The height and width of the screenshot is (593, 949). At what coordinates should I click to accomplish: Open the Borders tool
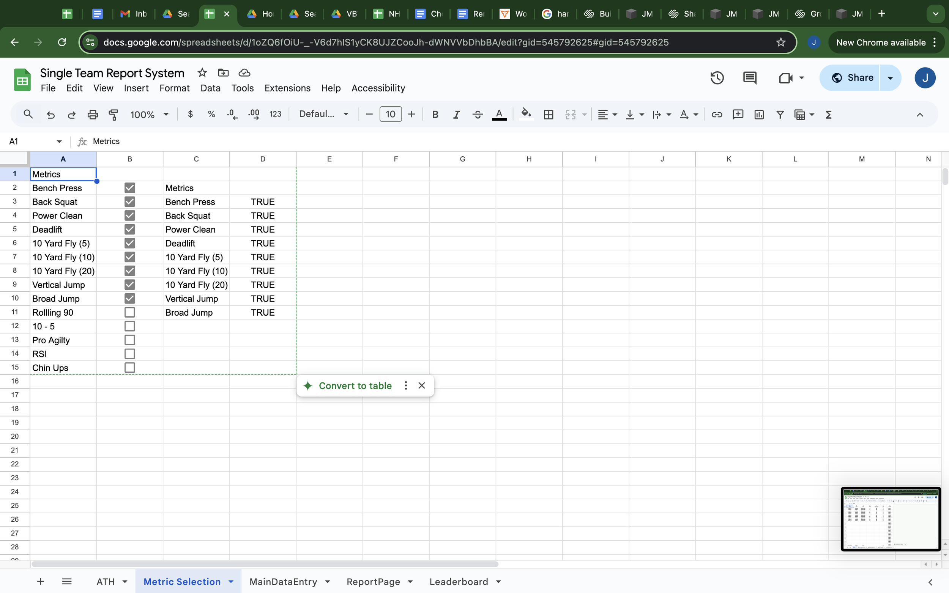(549, 115)
